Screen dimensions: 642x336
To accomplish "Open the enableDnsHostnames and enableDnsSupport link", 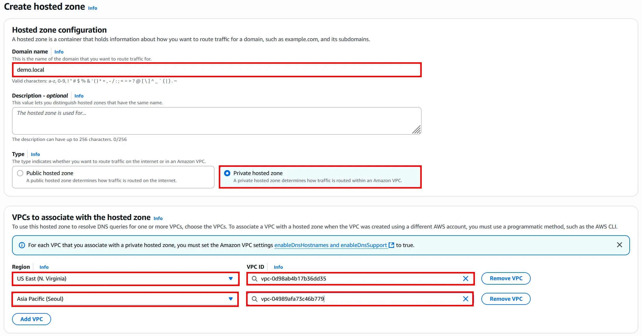I will pyautogui.click(x=330, y=245).
